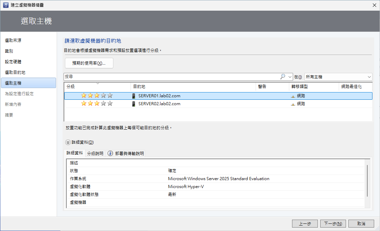Switch to the 分級說明 tab

coord(95,154)
